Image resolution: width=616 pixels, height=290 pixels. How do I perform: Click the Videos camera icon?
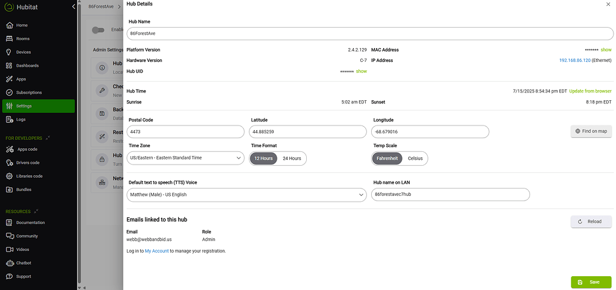click(9, 249)
